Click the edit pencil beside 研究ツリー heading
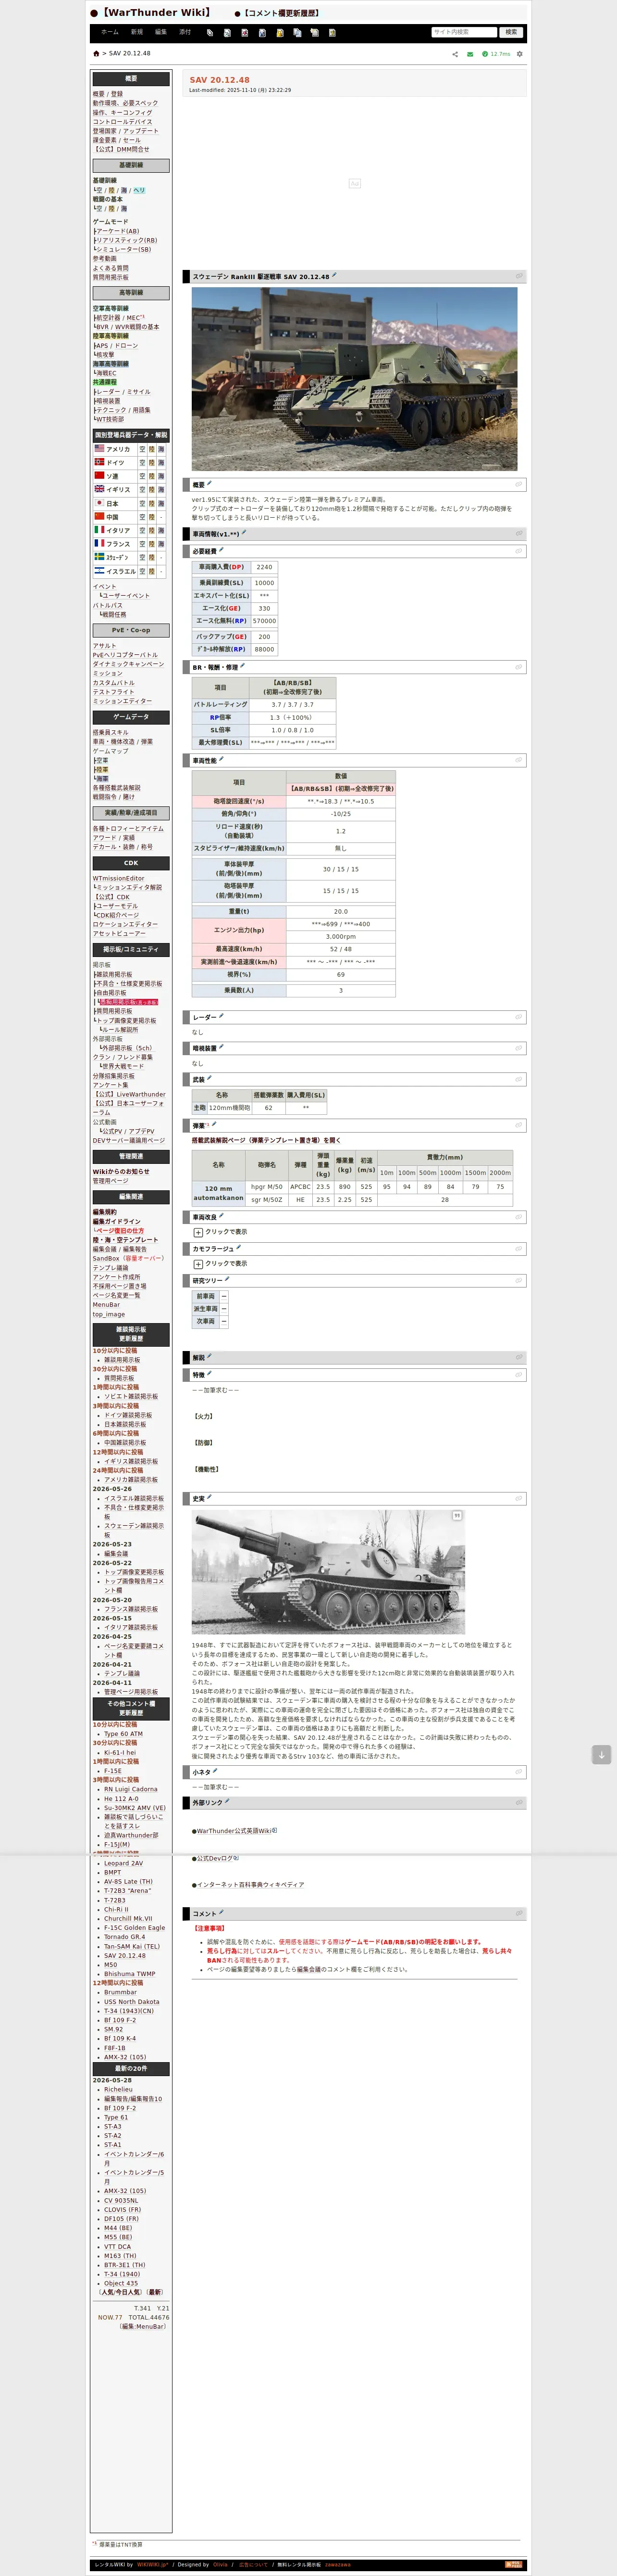This screenshot has width=617, height=2576. [228, 1280]
